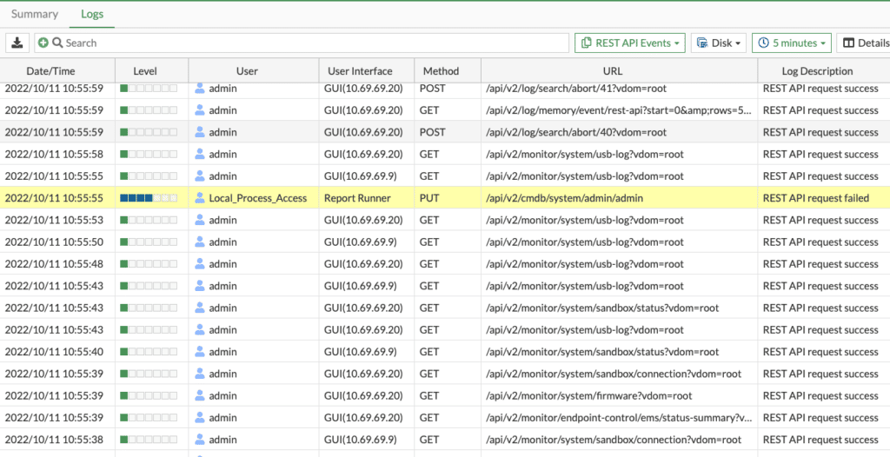Click the 2022/10/11 10:55:48 timestamp
This screenshot has width=890, height=457.
coord(54,264)
